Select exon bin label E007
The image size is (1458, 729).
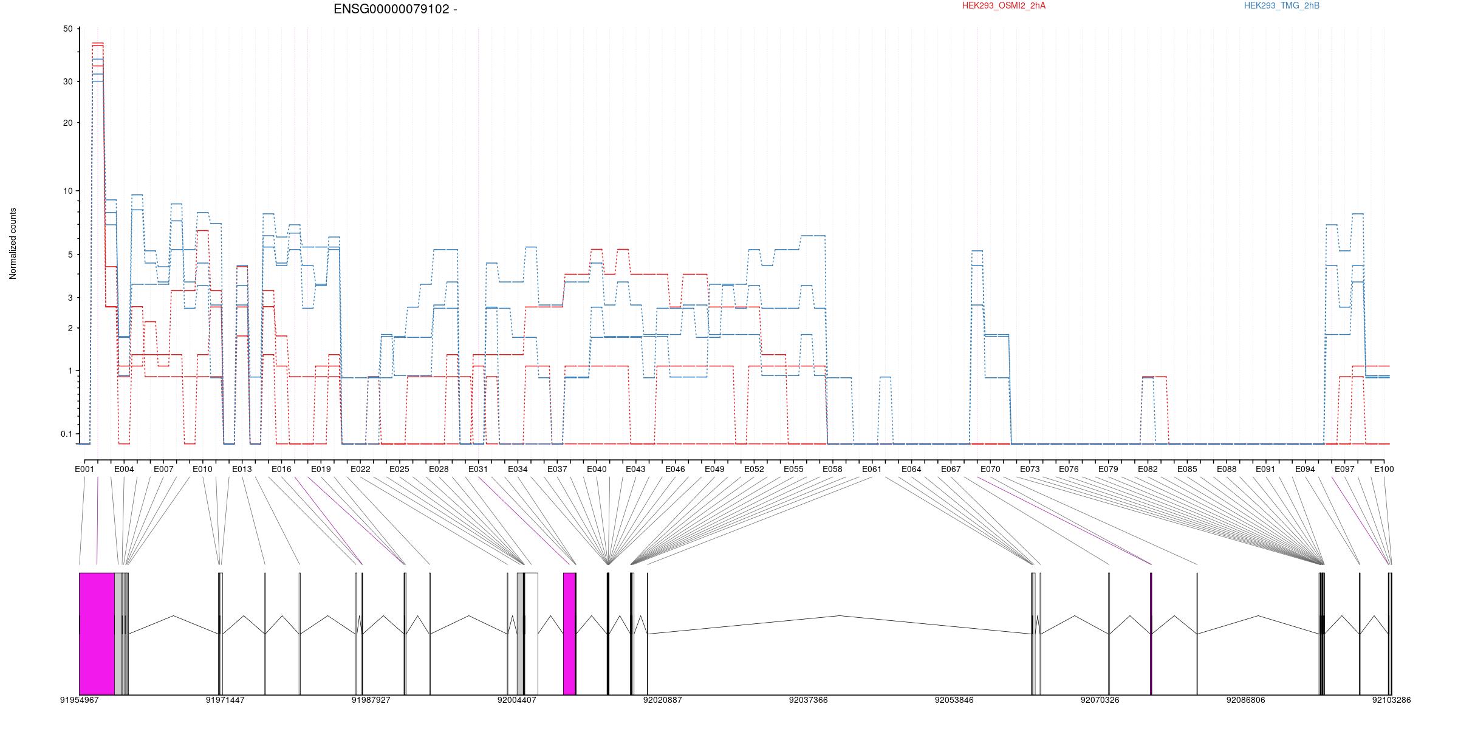pyautogui.click(x=163, y=469)
